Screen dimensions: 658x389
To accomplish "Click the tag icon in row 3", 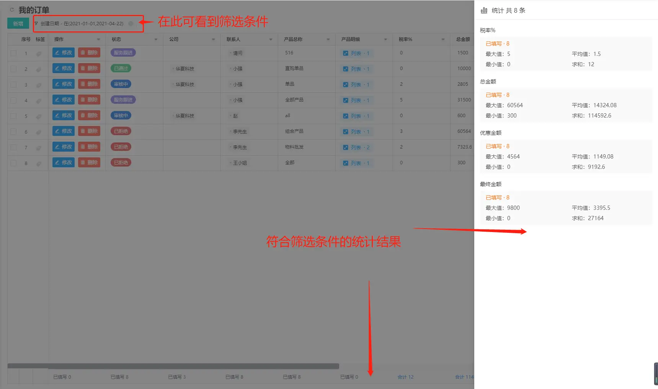I will coord(39,85).
